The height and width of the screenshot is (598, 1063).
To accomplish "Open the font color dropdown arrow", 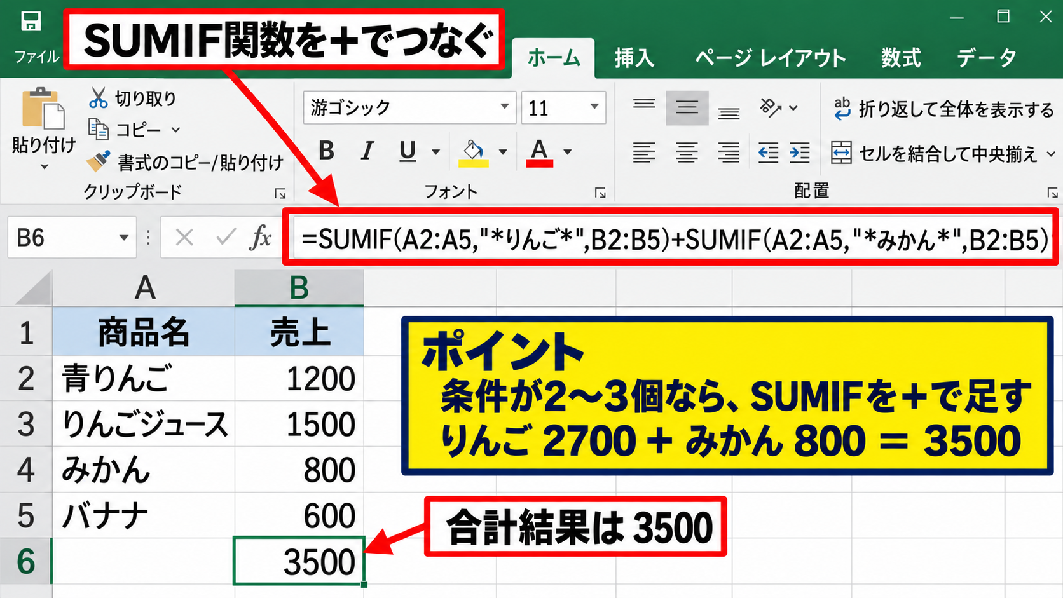I will point(568,152).
